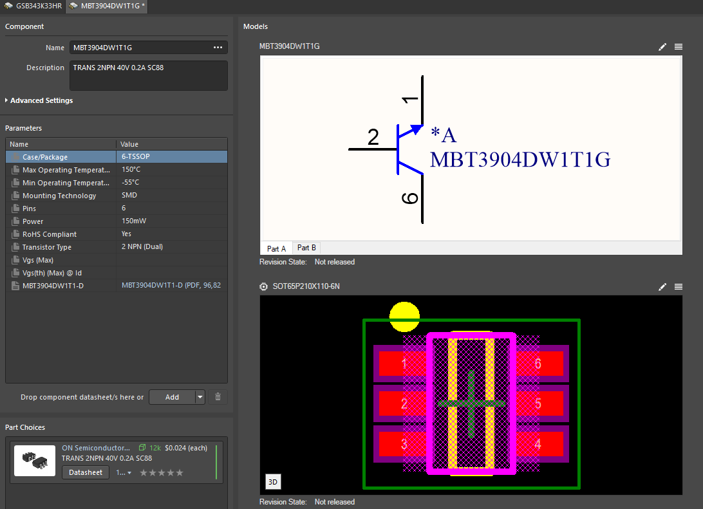Rate the part using the five-star rating
The image size is (703, 509).
point(162,473)
